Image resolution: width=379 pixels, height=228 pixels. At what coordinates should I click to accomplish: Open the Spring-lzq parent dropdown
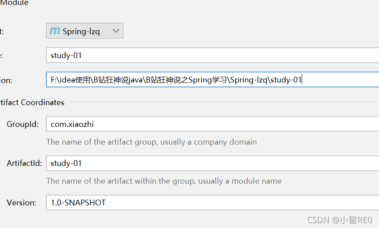pyautogui.click(x=84, y=31)
